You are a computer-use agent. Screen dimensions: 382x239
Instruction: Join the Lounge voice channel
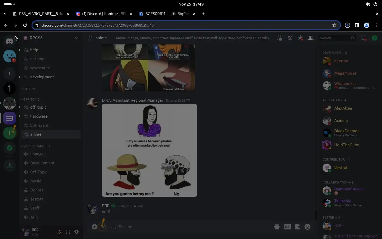click(x=51, y=154)
